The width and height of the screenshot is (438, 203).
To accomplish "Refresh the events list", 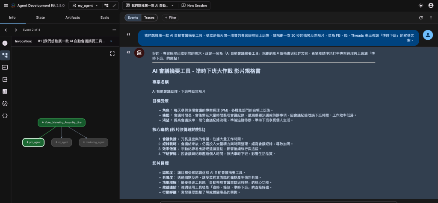I will pos(421,18).
